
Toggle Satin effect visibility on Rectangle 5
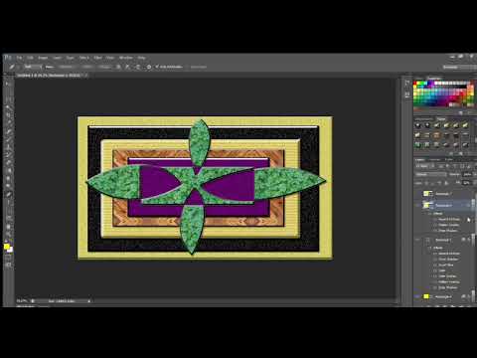pyautogui.click(x=435, y=270)
